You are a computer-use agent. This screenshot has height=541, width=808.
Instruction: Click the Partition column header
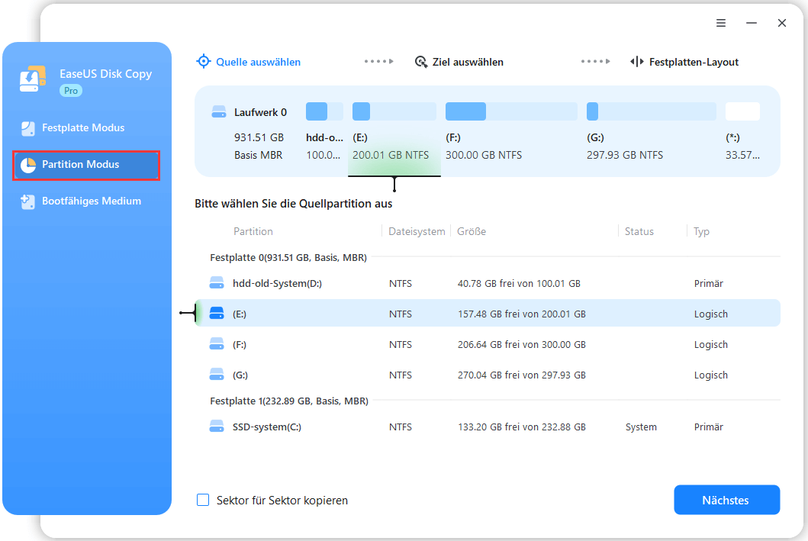coord(253,231)
